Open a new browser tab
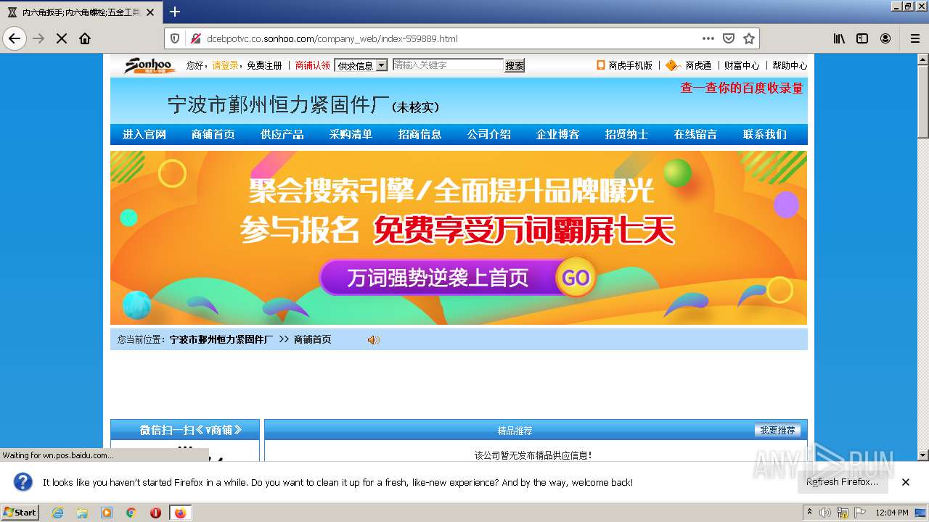Screen dimensions: 929x522 click(175, 12)
